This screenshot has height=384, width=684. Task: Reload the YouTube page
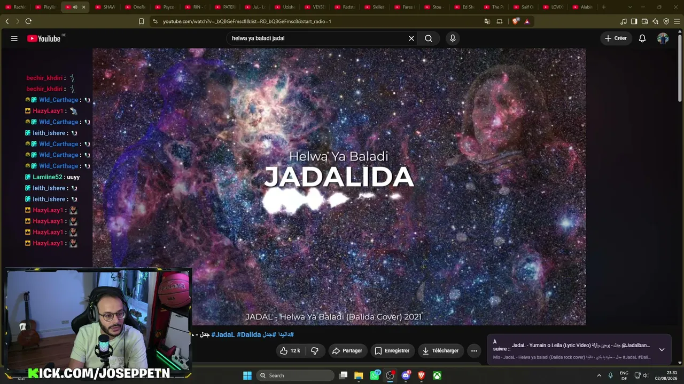coord(28,21)
